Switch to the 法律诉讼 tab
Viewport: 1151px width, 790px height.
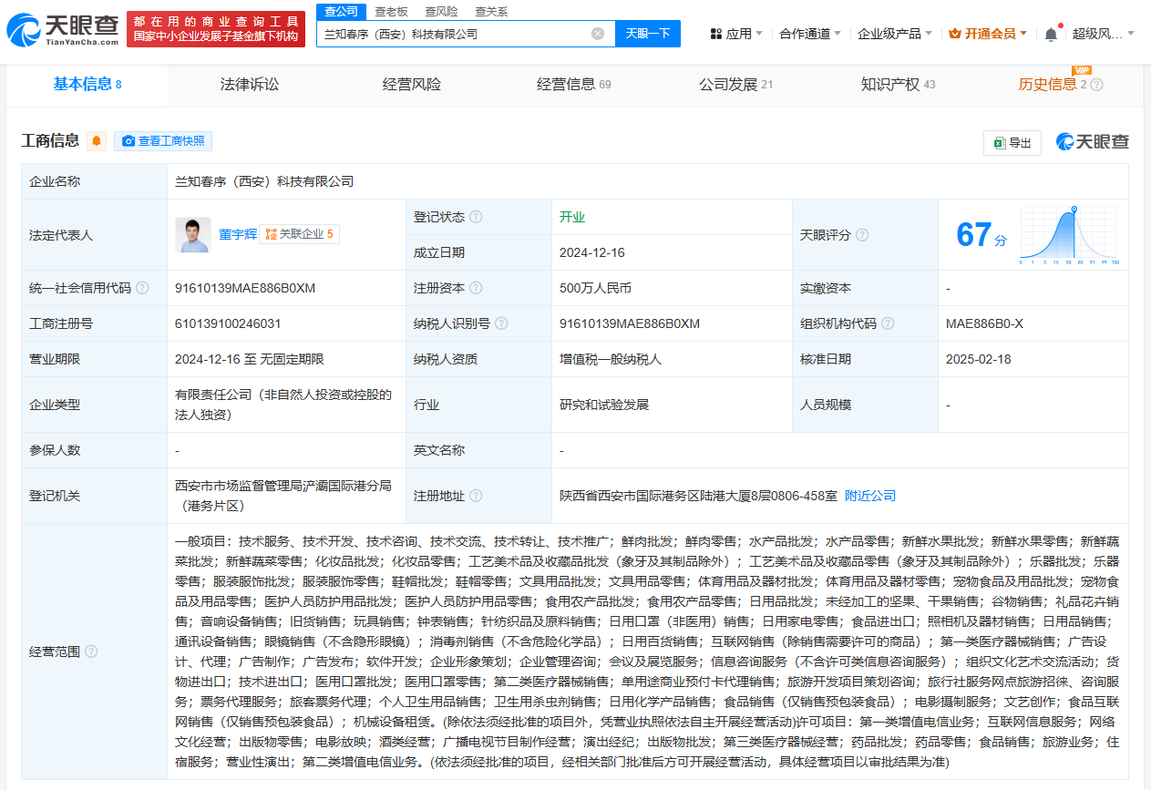[249, 85]
